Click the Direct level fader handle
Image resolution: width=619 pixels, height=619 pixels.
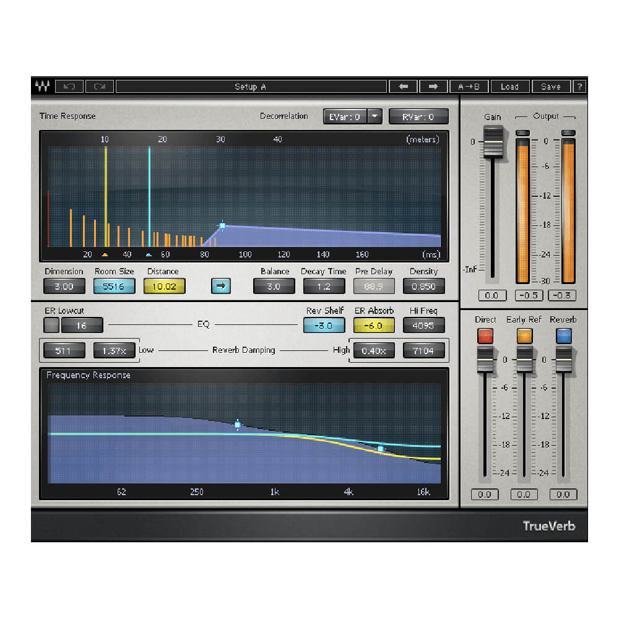485,360
